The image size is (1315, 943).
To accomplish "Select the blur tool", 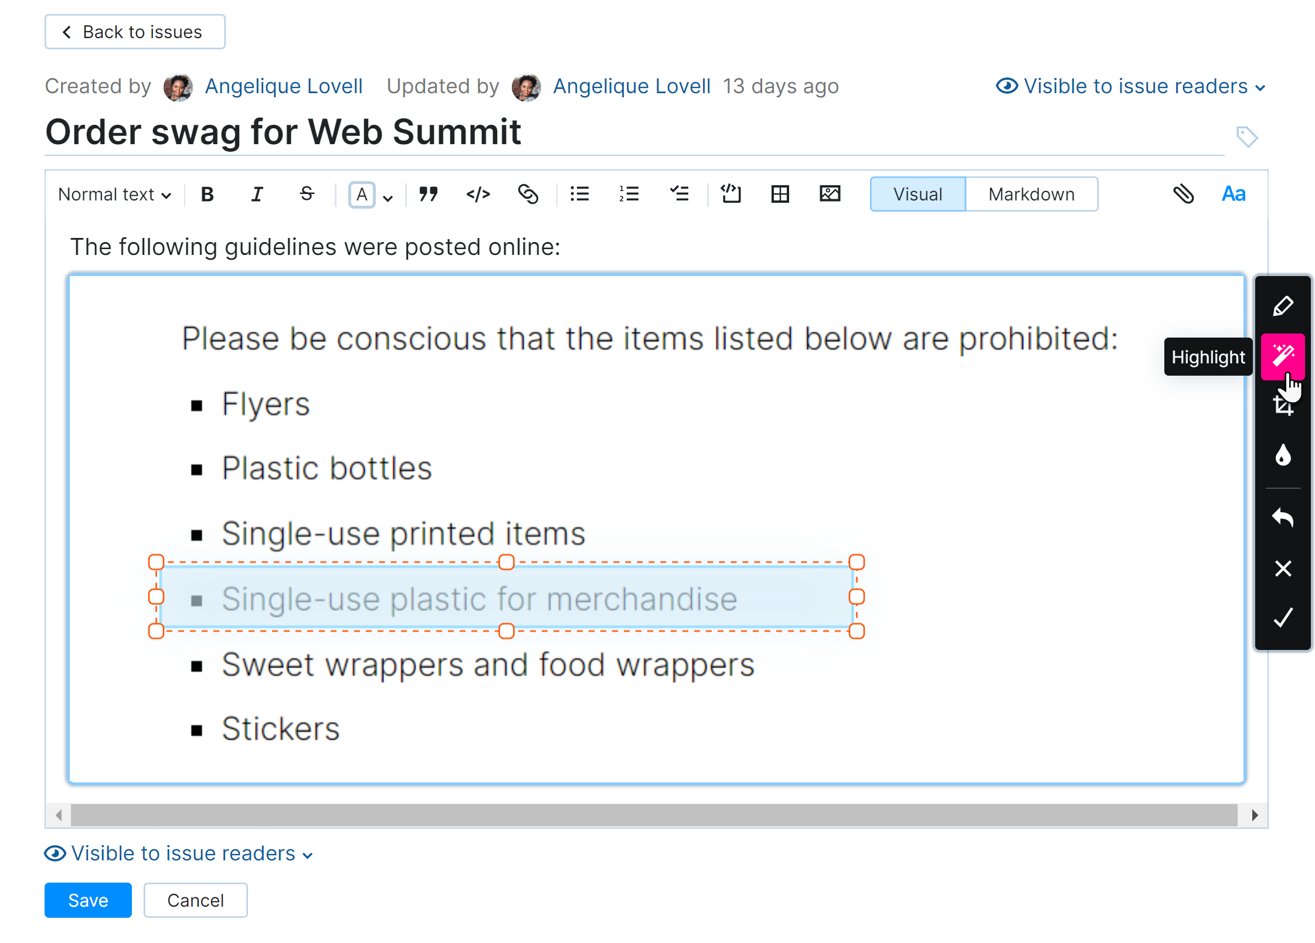I will [x=1283, y=455].
